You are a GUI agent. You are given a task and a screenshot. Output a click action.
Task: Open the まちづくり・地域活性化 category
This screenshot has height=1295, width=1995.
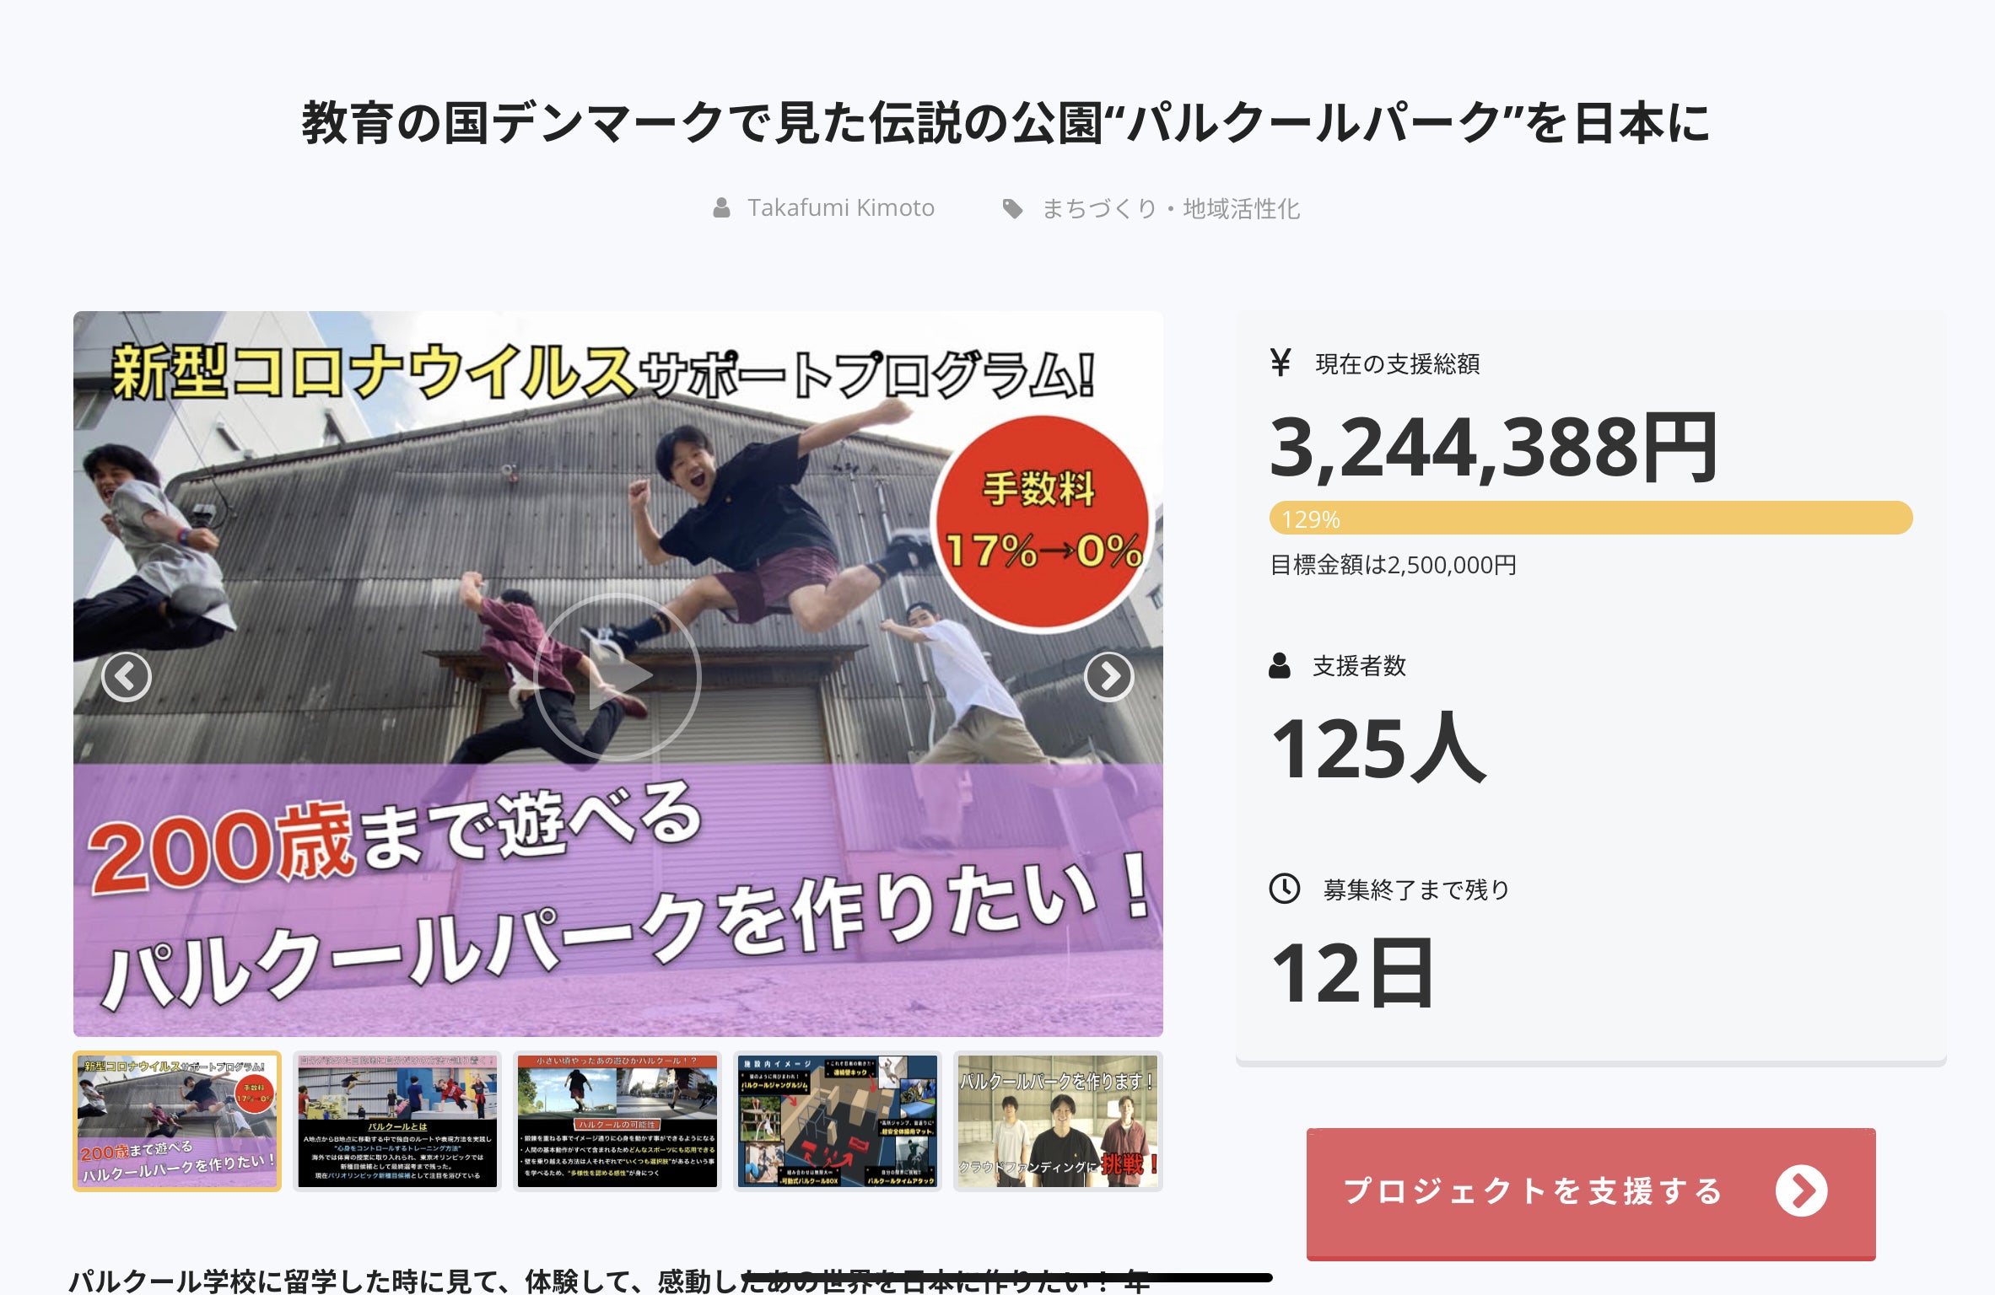tap(1171, 208)
